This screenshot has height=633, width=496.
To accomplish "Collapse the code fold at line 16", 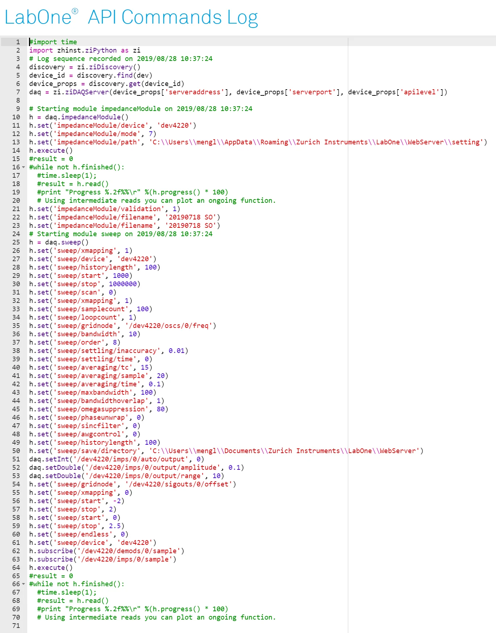I will pyautogui.click(x=24, y=167).
